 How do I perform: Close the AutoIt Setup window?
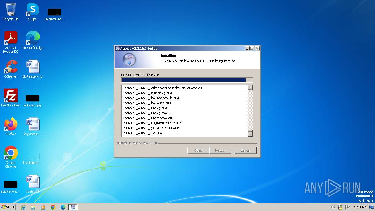(x=257, y=48)
